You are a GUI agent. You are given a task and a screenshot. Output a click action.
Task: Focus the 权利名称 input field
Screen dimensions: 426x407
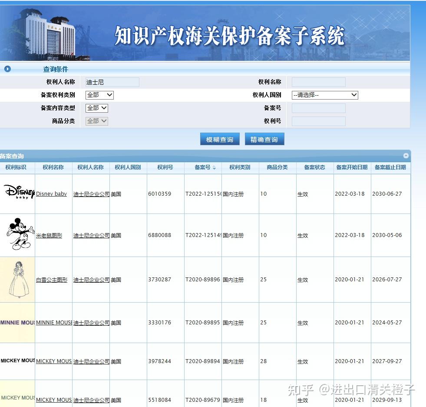(318, 82)
